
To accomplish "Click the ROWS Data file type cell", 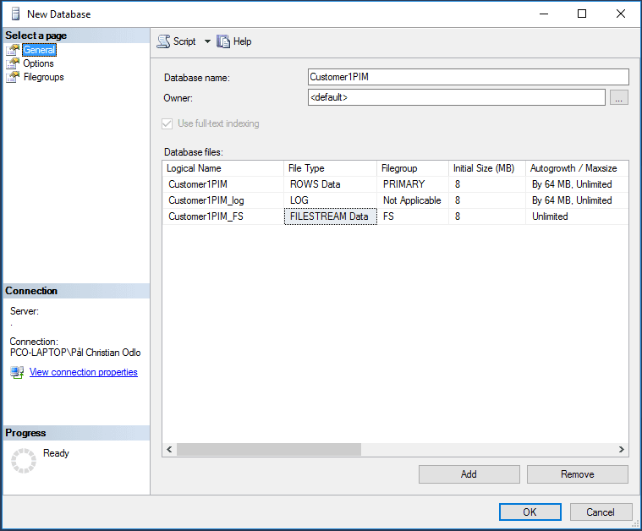I will 330,184.
